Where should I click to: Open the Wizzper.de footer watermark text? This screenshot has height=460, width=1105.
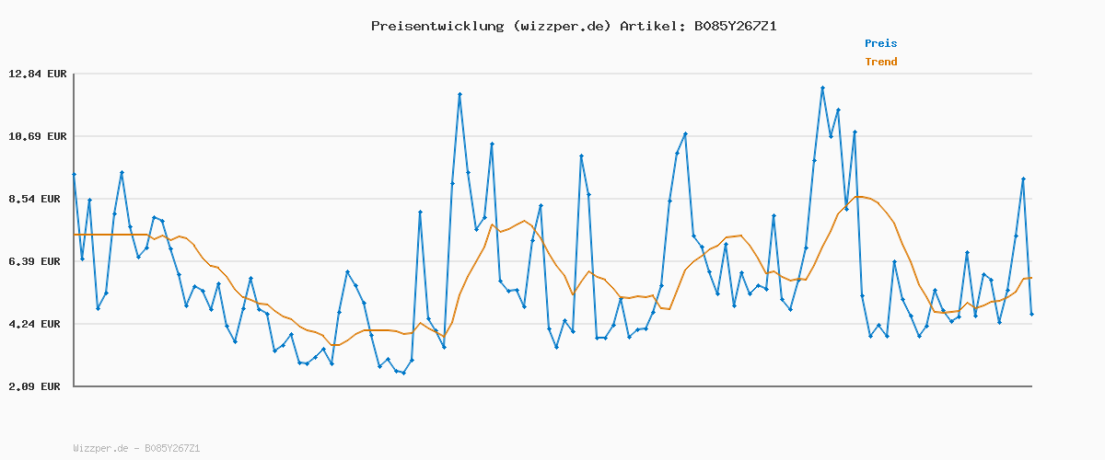(x=136, y=448)
